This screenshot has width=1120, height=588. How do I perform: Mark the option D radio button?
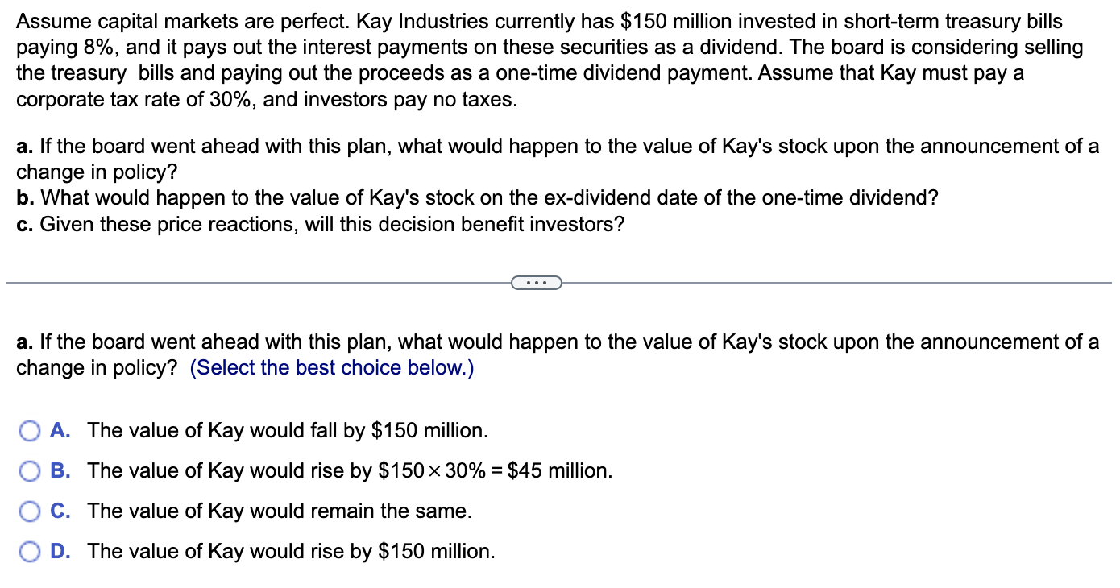click(30, 552)
